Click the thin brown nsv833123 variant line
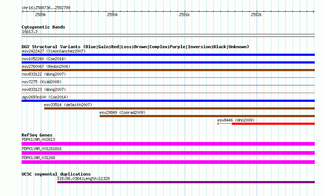Image resolution: width=325 pixels, height=196 pixels. pos(168,93)
